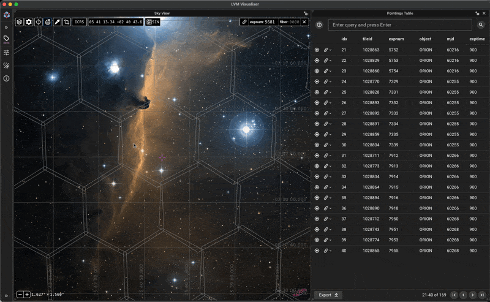Select the crop region tool
490x302 pixels.
(67, 22)
